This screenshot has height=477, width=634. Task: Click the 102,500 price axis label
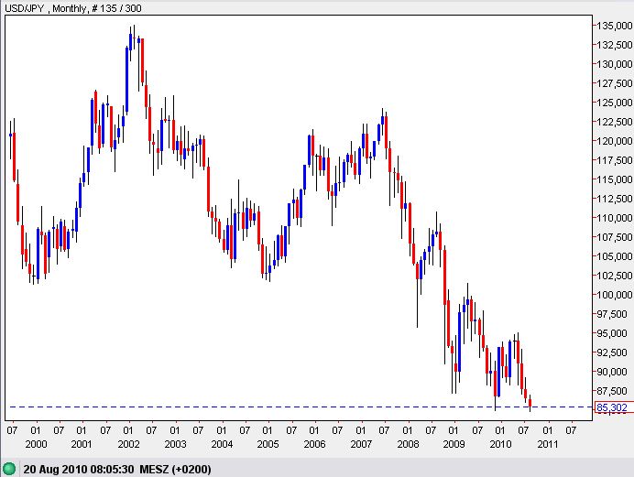615,276
